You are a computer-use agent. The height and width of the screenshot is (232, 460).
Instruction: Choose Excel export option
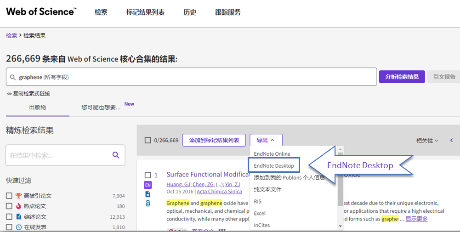coord(260,213)
